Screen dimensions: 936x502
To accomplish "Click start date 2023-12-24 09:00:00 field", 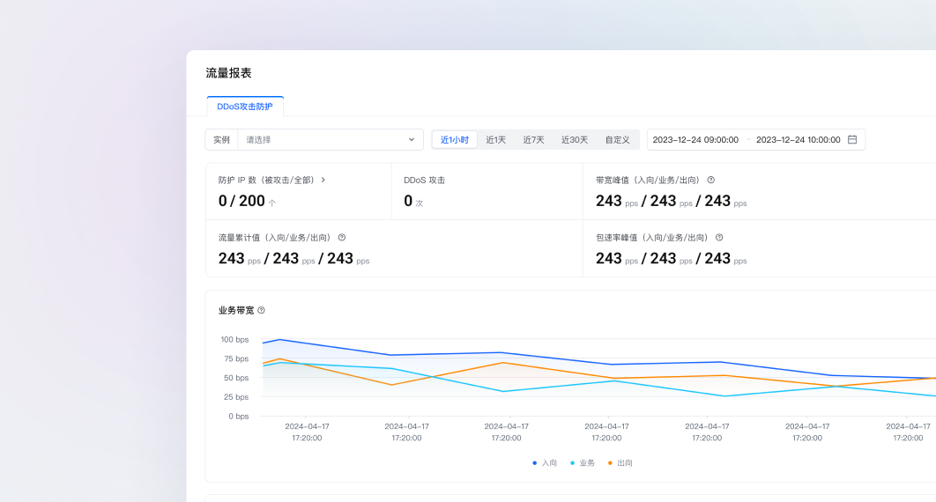I will [x=695, y=139].
